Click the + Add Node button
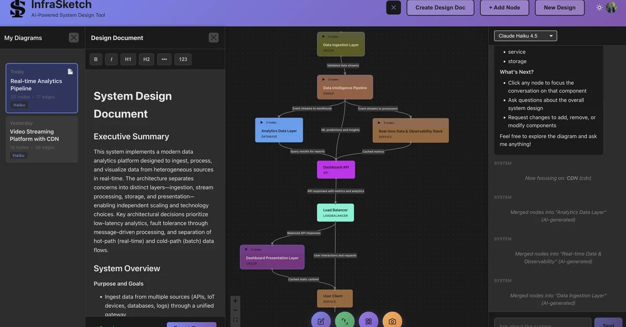Viewport: 626px width, 327px height. (504, 6)
